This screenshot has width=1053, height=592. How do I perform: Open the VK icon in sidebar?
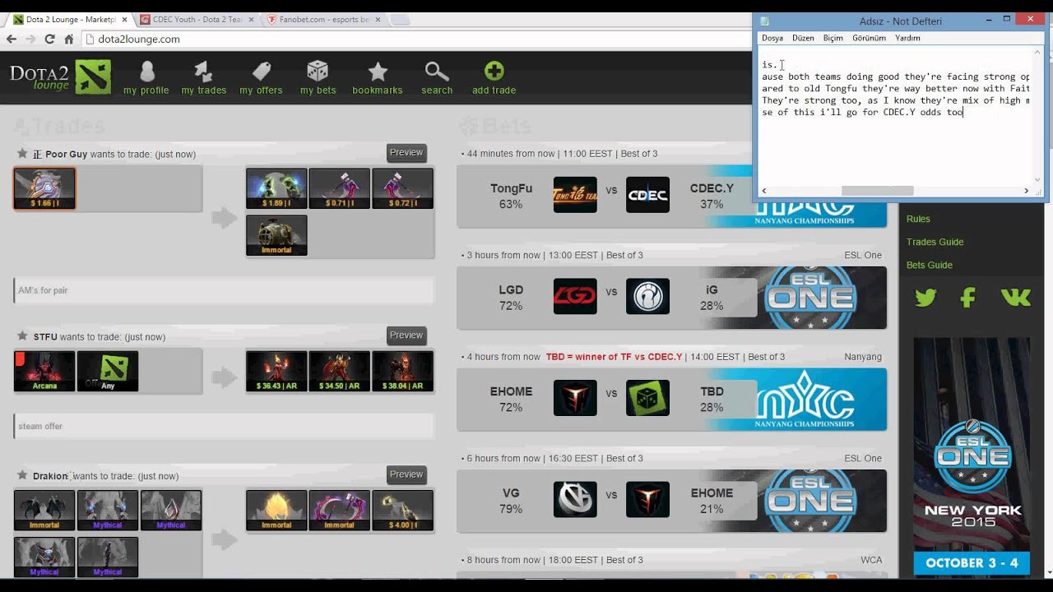1016,297
